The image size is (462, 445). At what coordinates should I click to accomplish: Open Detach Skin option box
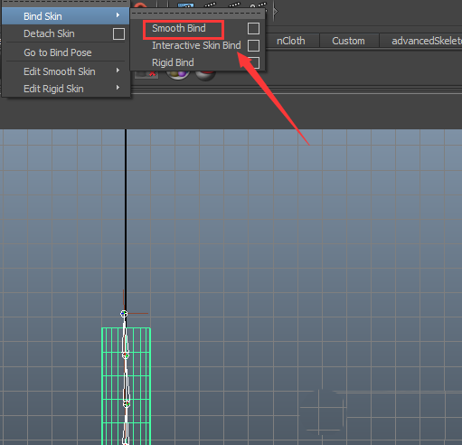[118, 33]
